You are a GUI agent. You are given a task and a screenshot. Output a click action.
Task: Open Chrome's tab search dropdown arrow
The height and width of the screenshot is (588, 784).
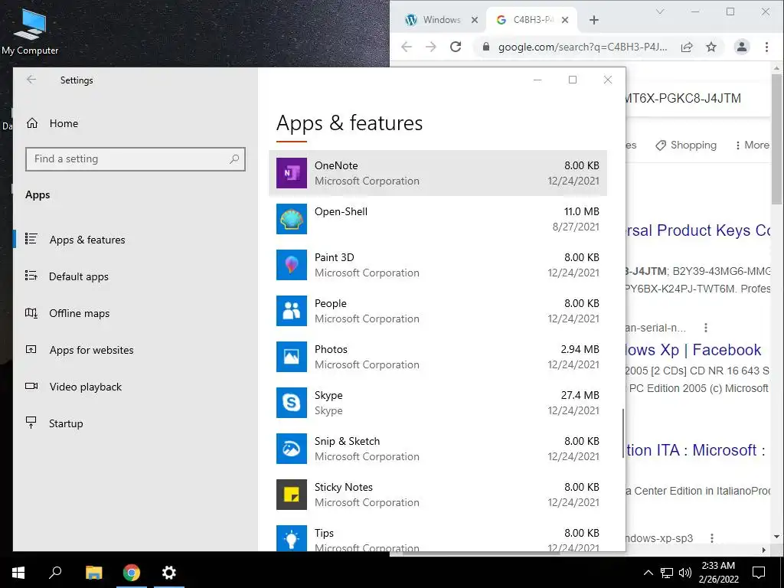(660, 11)
